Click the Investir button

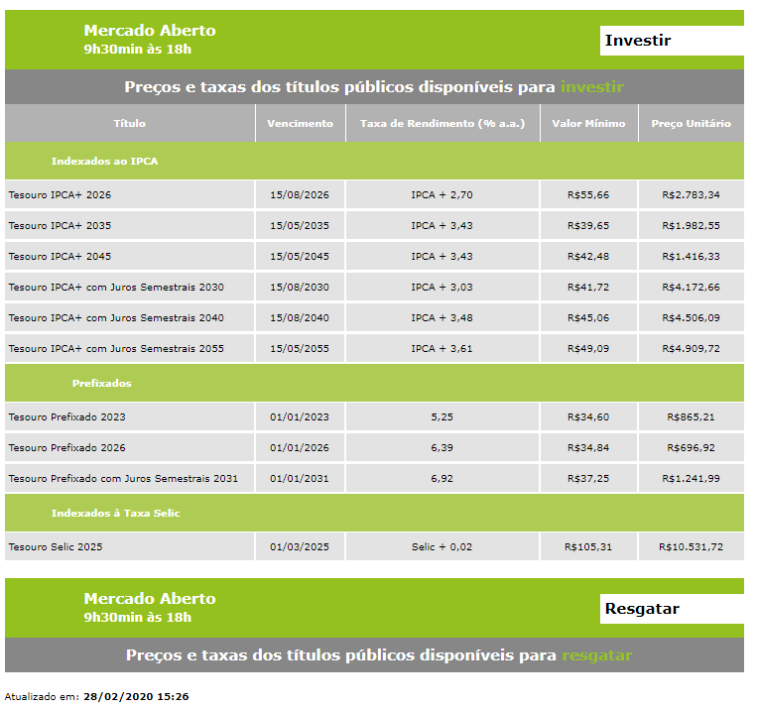(671, 41)
